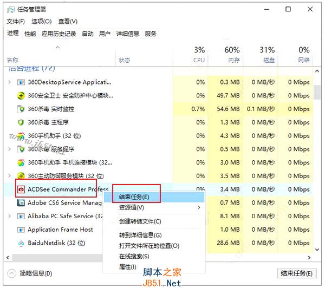Select the BaiduNetdisk (32 位) process row
Viewport: 325px width, 288px height.
click(x=158, y=243)
